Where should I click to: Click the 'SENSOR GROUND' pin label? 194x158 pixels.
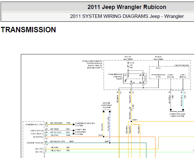click(35, 143)
